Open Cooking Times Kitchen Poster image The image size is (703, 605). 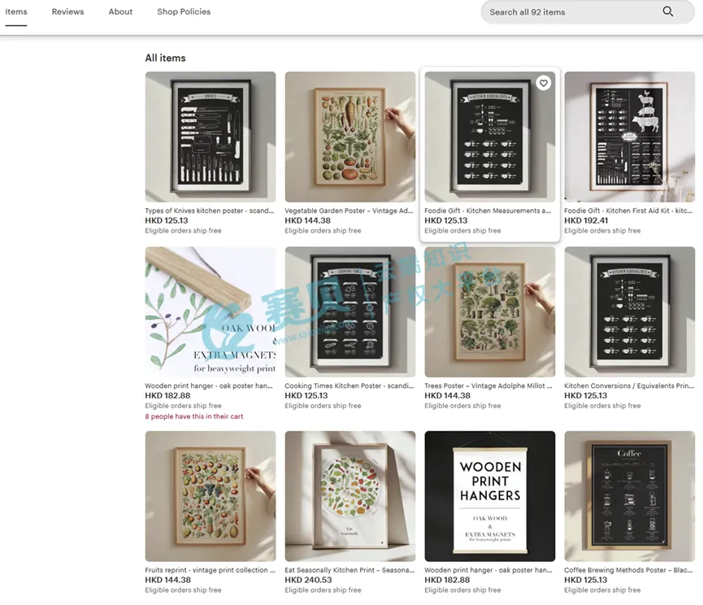(x=350, y=312)
